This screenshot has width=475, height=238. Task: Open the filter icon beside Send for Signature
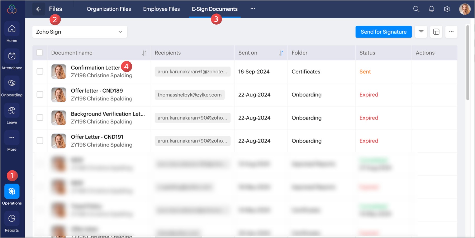tap(421, 32)
